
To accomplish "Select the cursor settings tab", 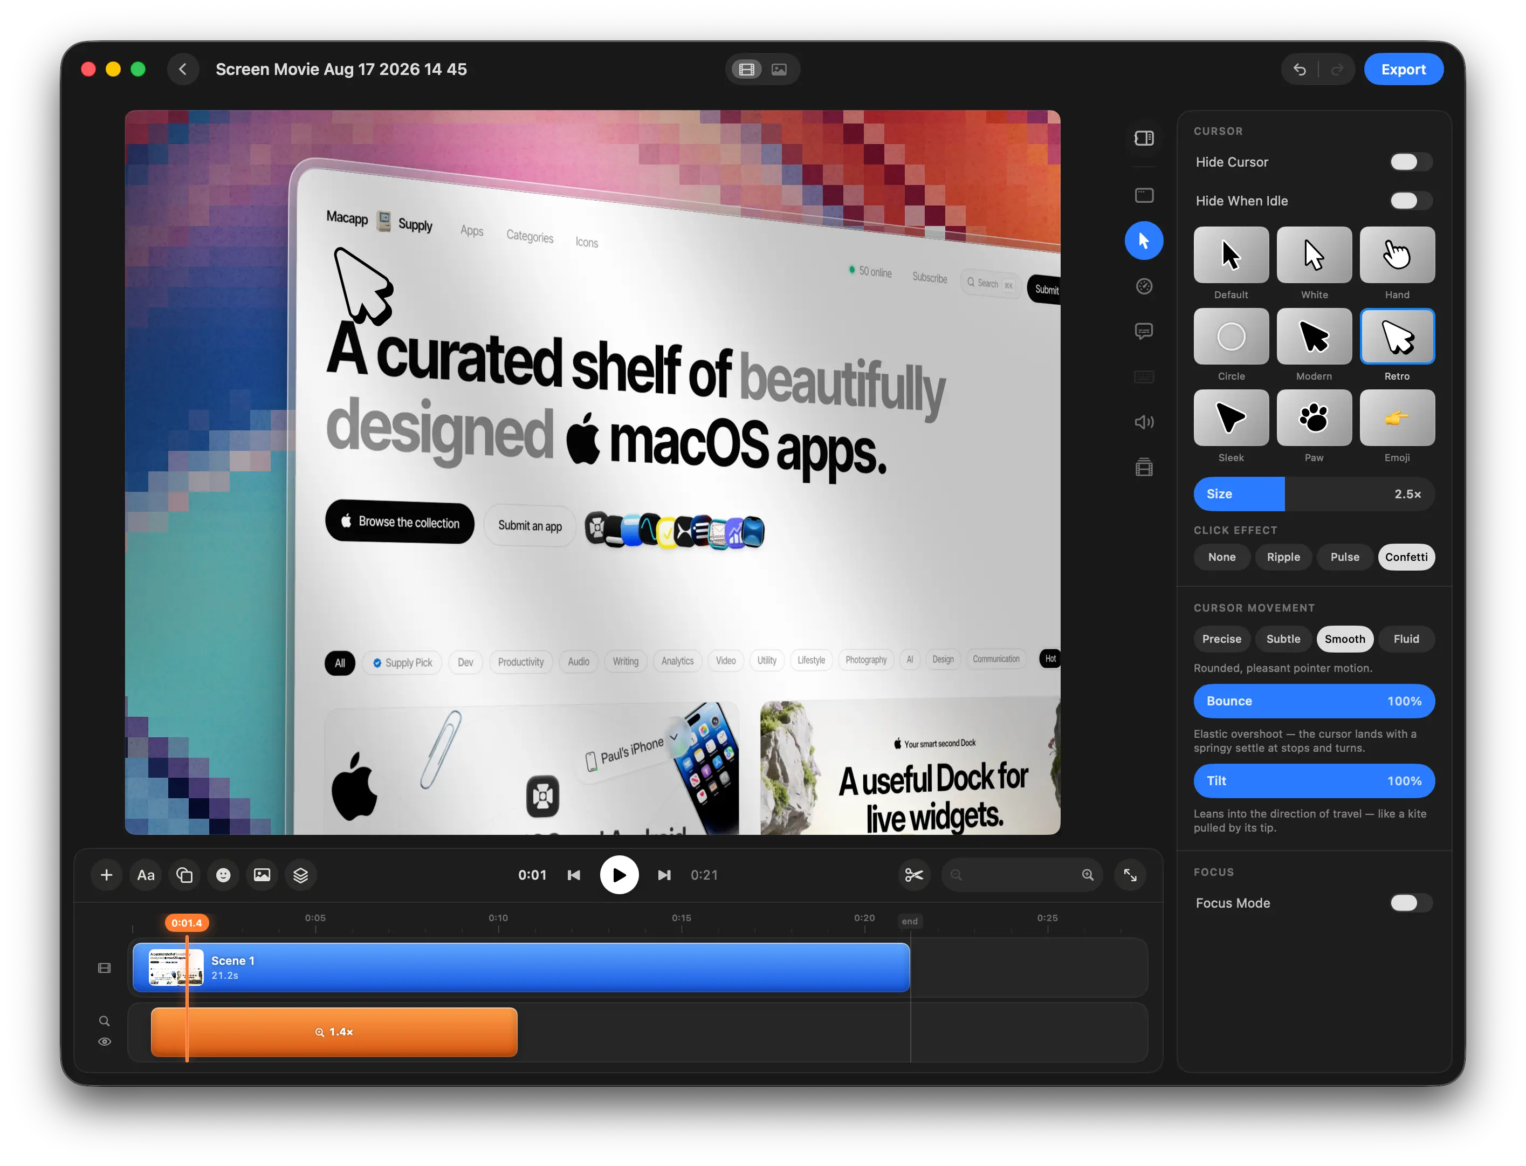I will click(1144, 241).
